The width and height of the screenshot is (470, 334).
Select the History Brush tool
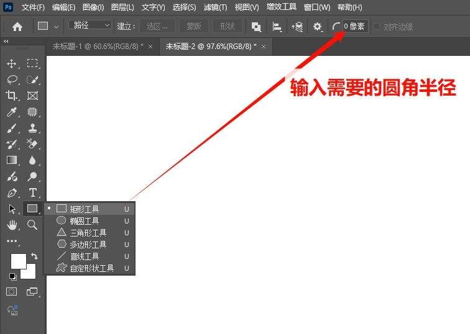(x=12, y=144)
